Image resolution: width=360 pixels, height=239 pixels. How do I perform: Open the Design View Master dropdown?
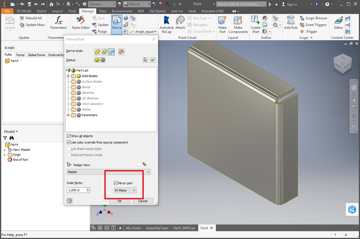[x=109, y=172]
